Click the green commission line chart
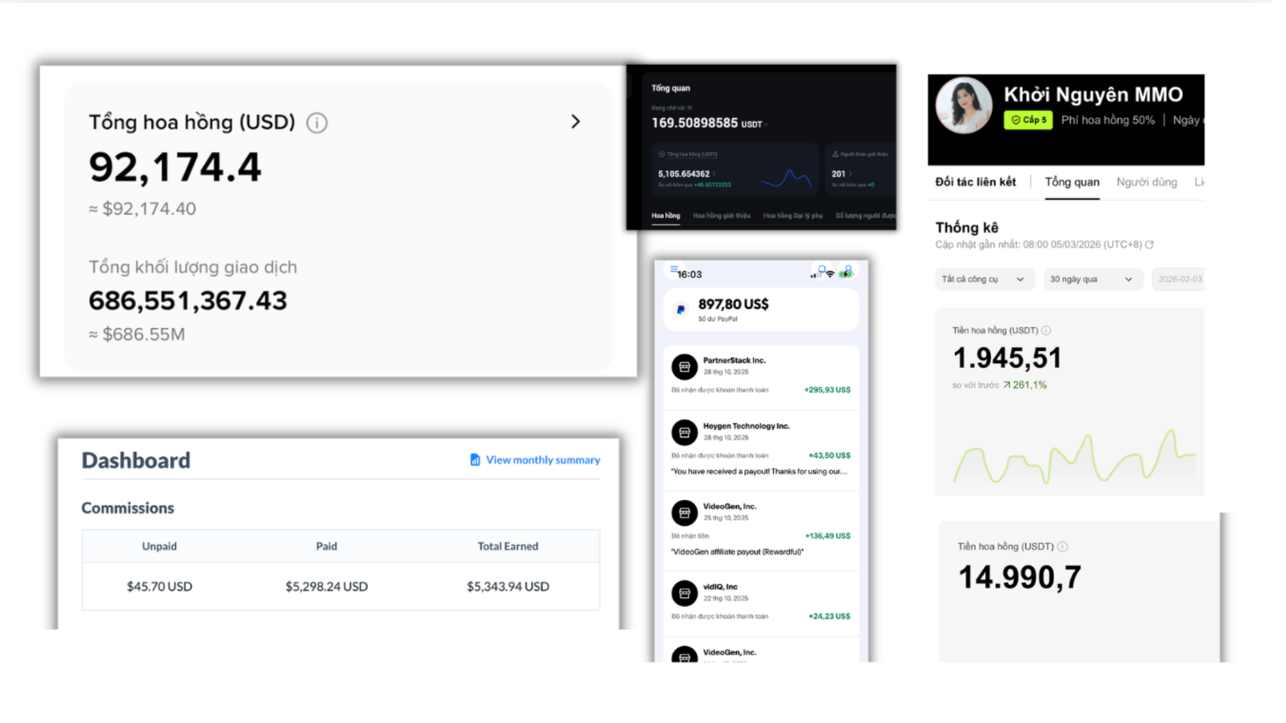The height and width of the screenshot is (723, 1286). pyautogui.click(x=1074, y=457)
